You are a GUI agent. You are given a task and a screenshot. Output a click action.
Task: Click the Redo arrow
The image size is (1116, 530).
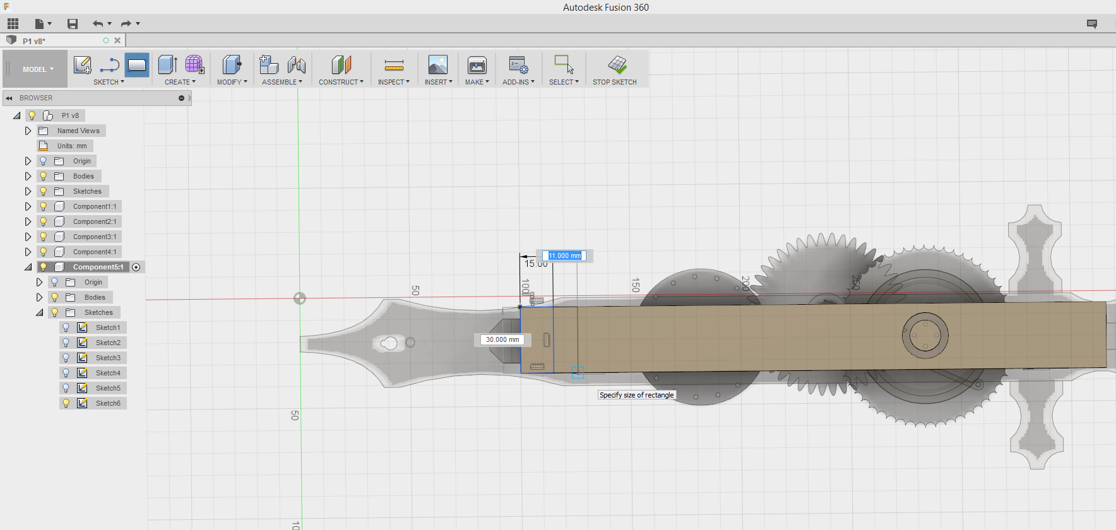pyautogui.click(x=126, y=24)
